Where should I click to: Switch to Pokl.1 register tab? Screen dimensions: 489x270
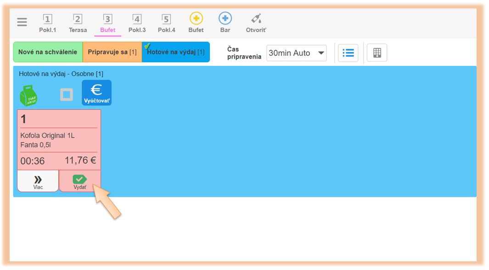[47, 23]
